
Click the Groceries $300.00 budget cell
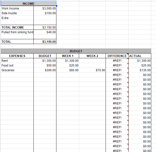45,70
